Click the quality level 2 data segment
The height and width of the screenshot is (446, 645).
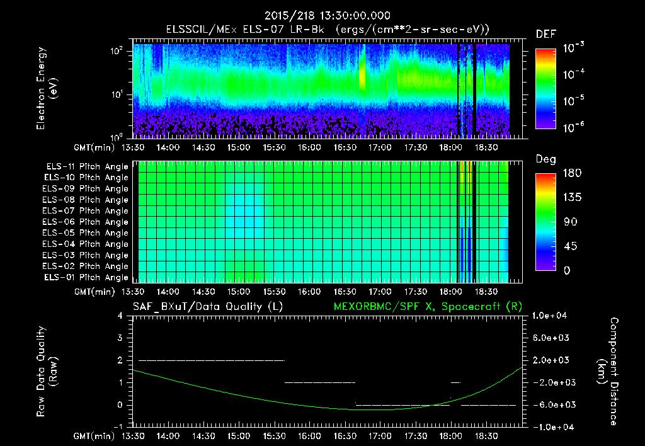(212, 360)
